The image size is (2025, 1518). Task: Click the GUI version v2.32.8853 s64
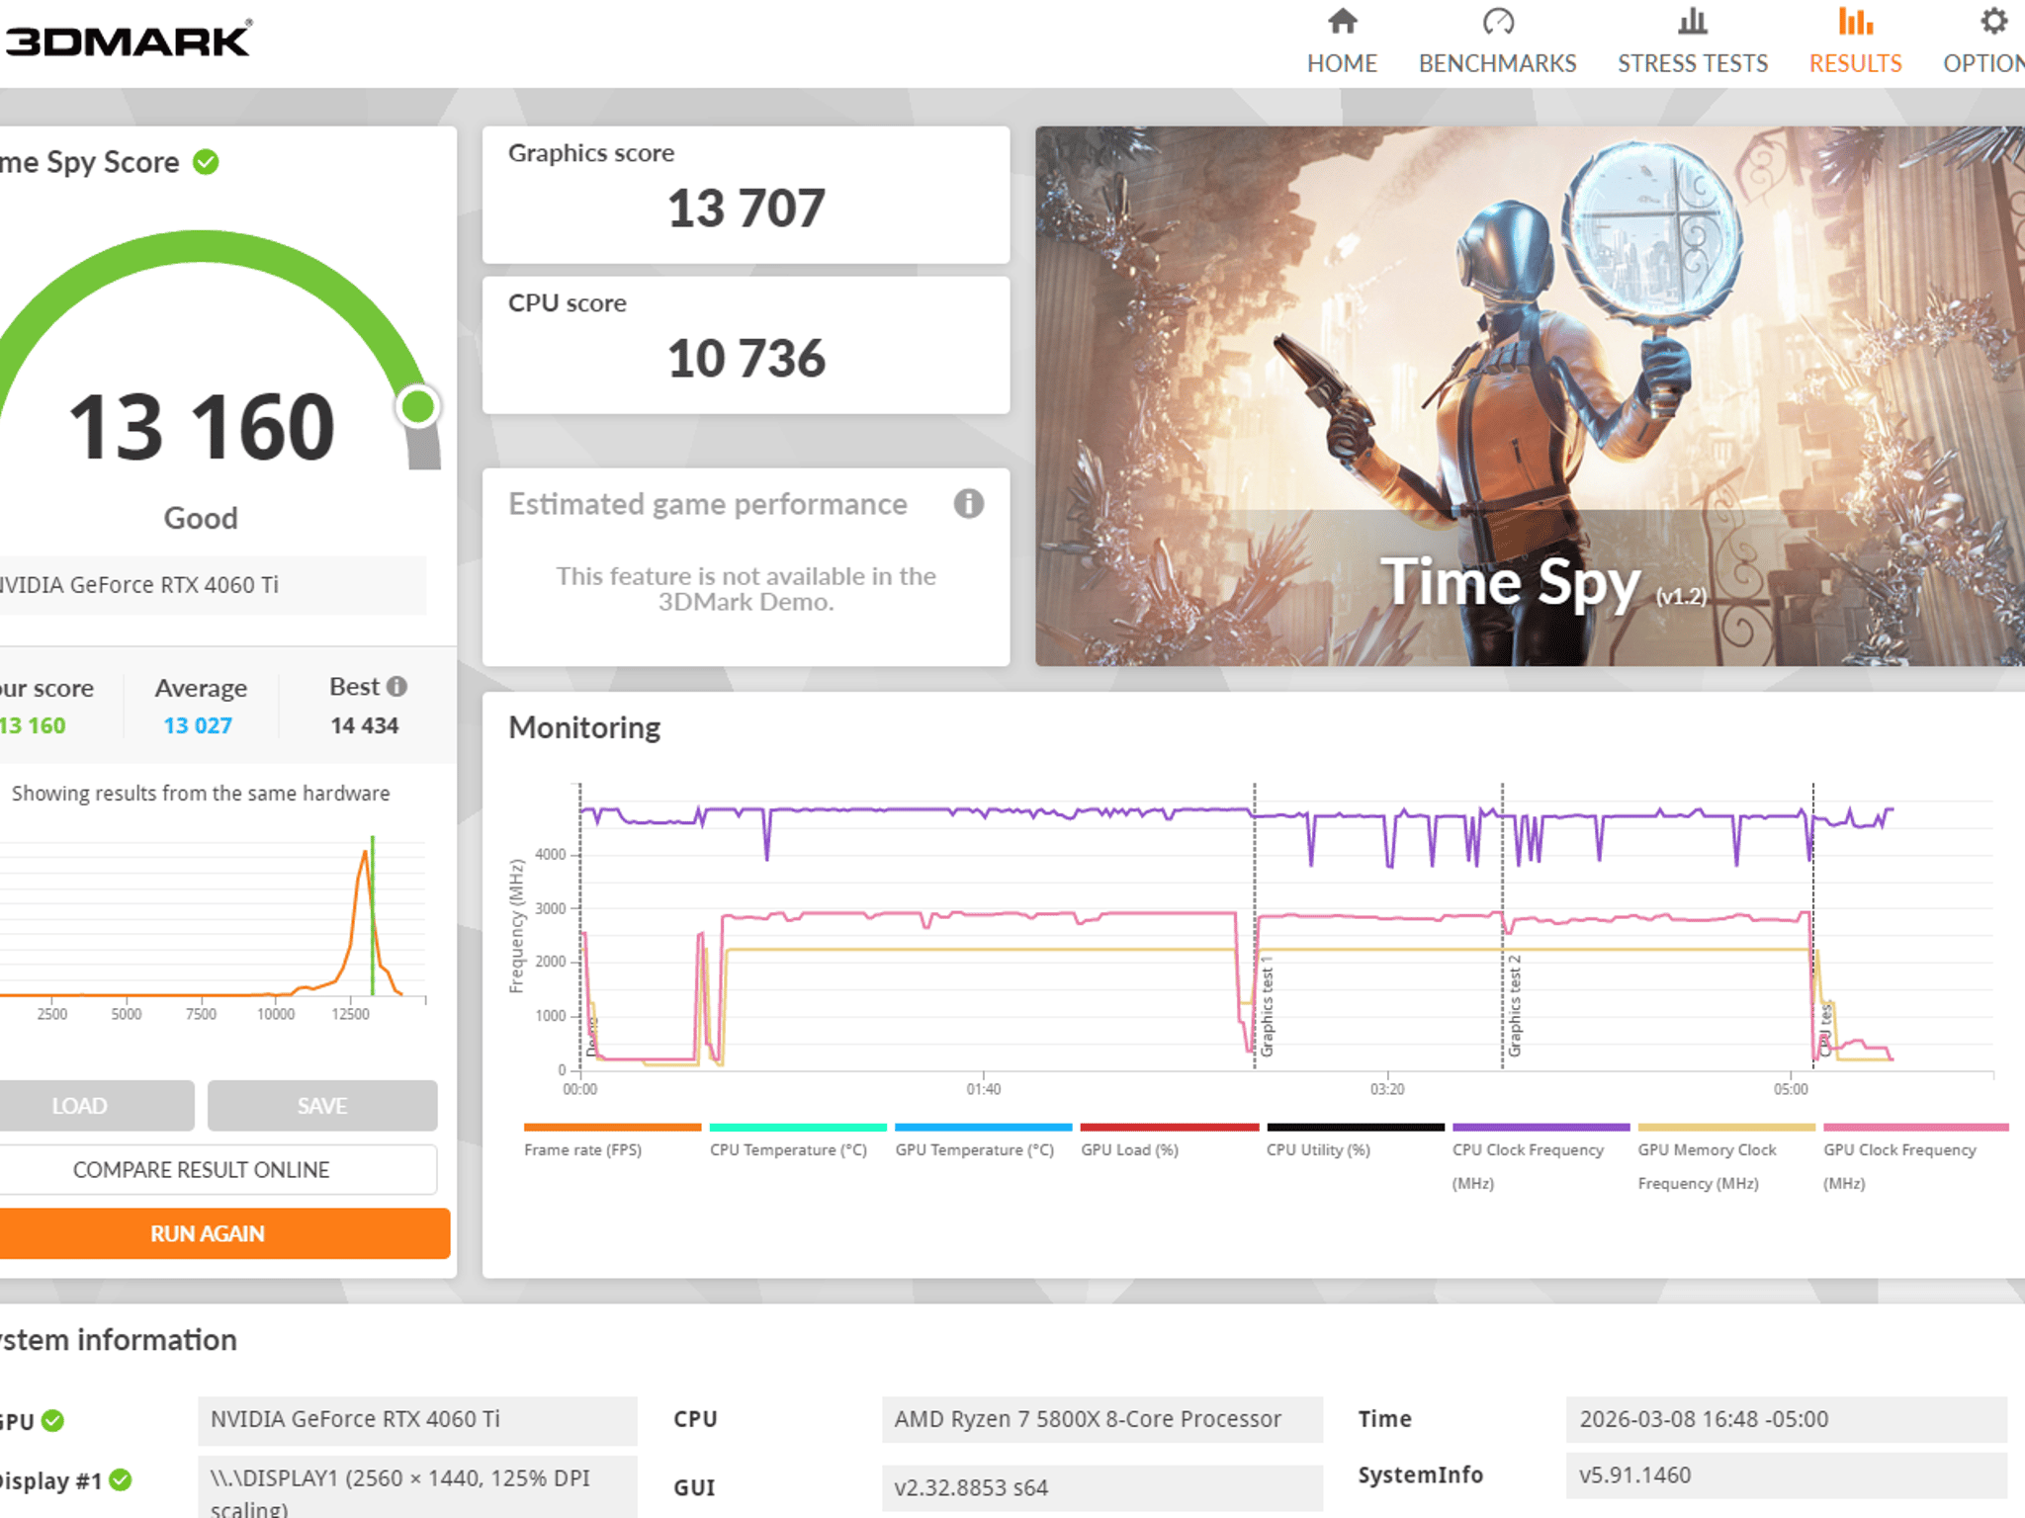coord(1102,1487)
